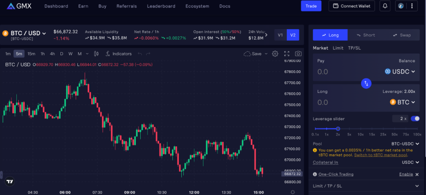Select the Long tab

[330, 35]
